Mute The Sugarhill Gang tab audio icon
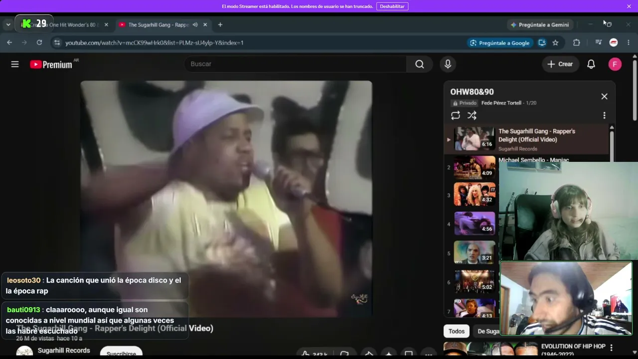 [x=195, y=25]
